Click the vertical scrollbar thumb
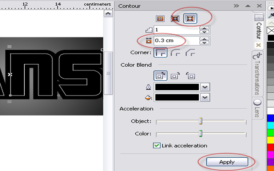 pos(108,73)
